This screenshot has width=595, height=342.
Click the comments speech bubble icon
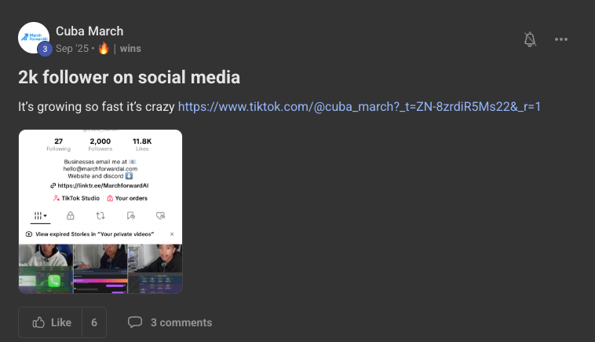coord(135,322)
